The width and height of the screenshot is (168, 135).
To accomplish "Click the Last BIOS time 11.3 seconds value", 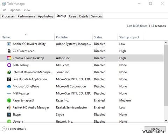I will pos(157,26).
